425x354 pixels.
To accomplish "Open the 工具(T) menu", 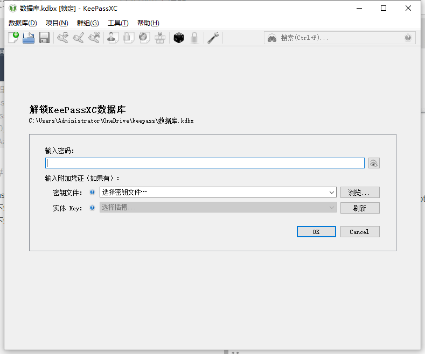I will coord(118,23).
